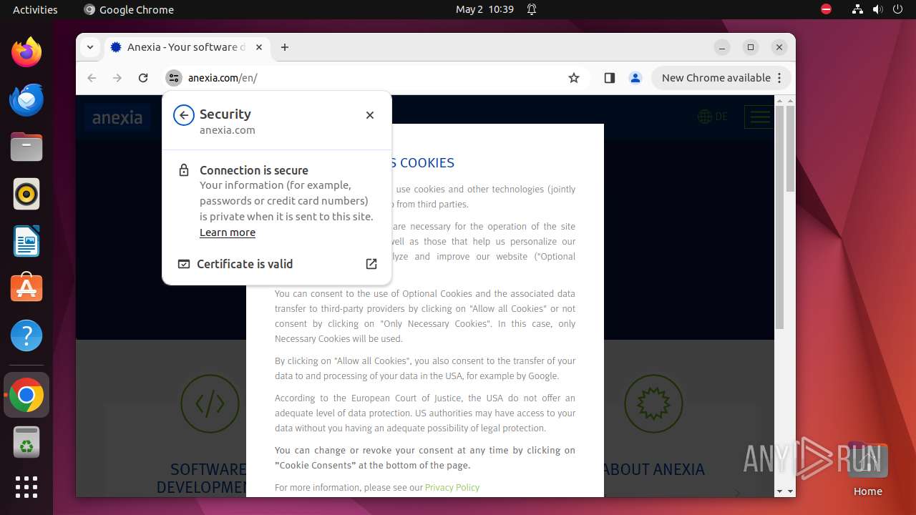Toggle Chrome side panel
Screen dimensions: 916x515
coord(610,78)
